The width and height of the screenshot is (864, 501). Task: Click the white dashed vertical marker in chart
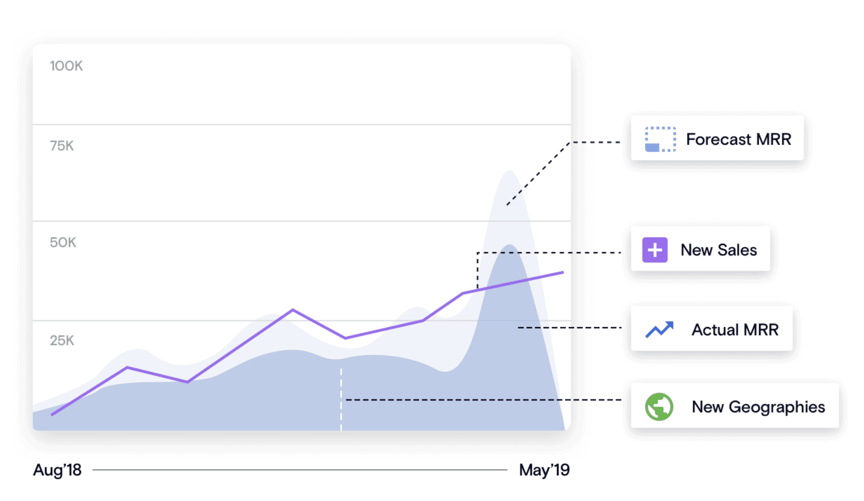pyautogui.click(x=341, y=399)
